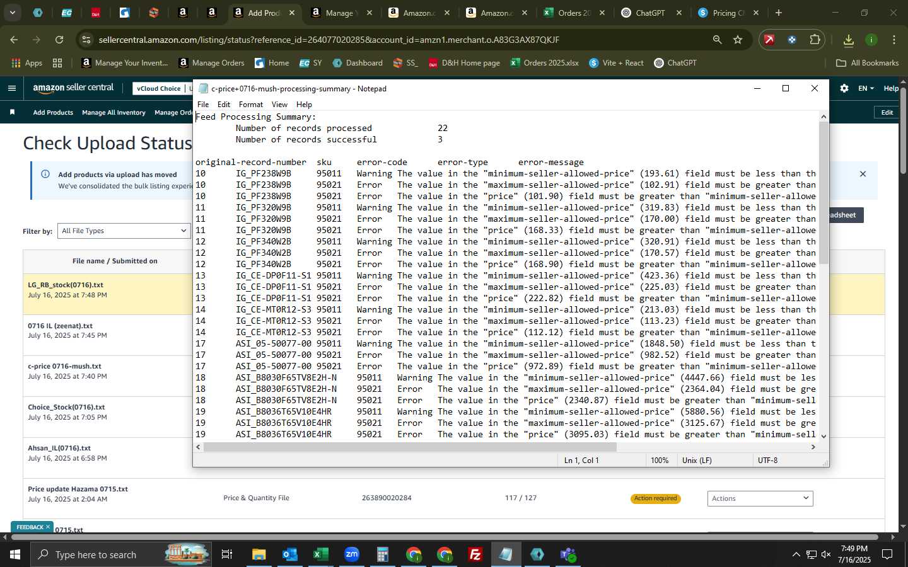Open the Vite + React bookmark
The height and width of the screenshot is (567, 908).
616,63
